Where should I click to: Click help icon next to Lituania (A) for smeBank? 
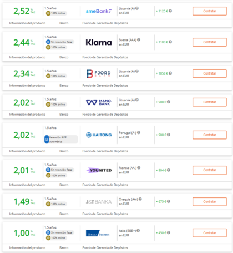pyautogui.click(x=137, y=8)
